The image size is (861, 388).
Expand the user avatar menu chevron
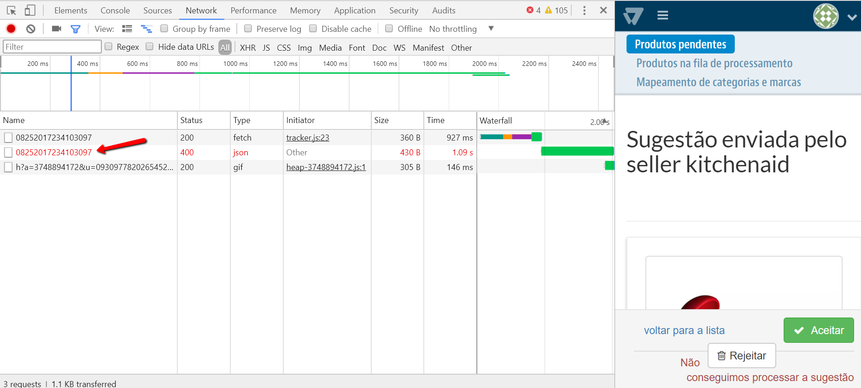coord(852,17)
